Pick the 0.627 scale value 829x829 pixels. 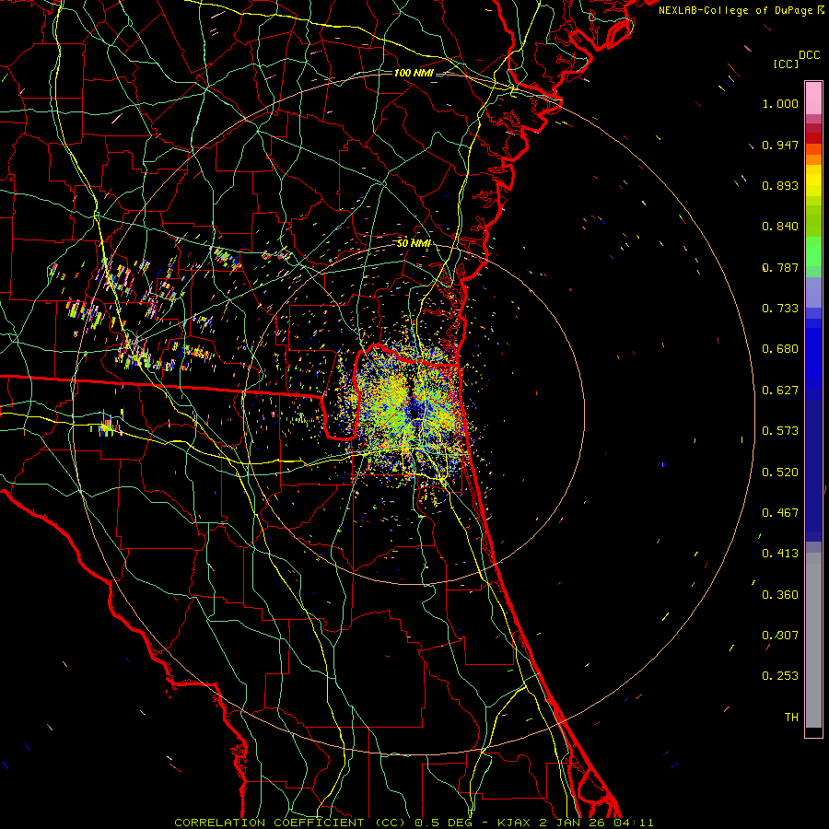tap(780, 391)
